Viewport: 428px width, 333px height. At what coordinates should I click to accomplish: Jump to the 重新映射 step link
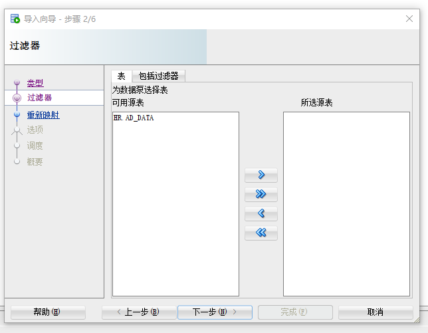tap(43, 115)
